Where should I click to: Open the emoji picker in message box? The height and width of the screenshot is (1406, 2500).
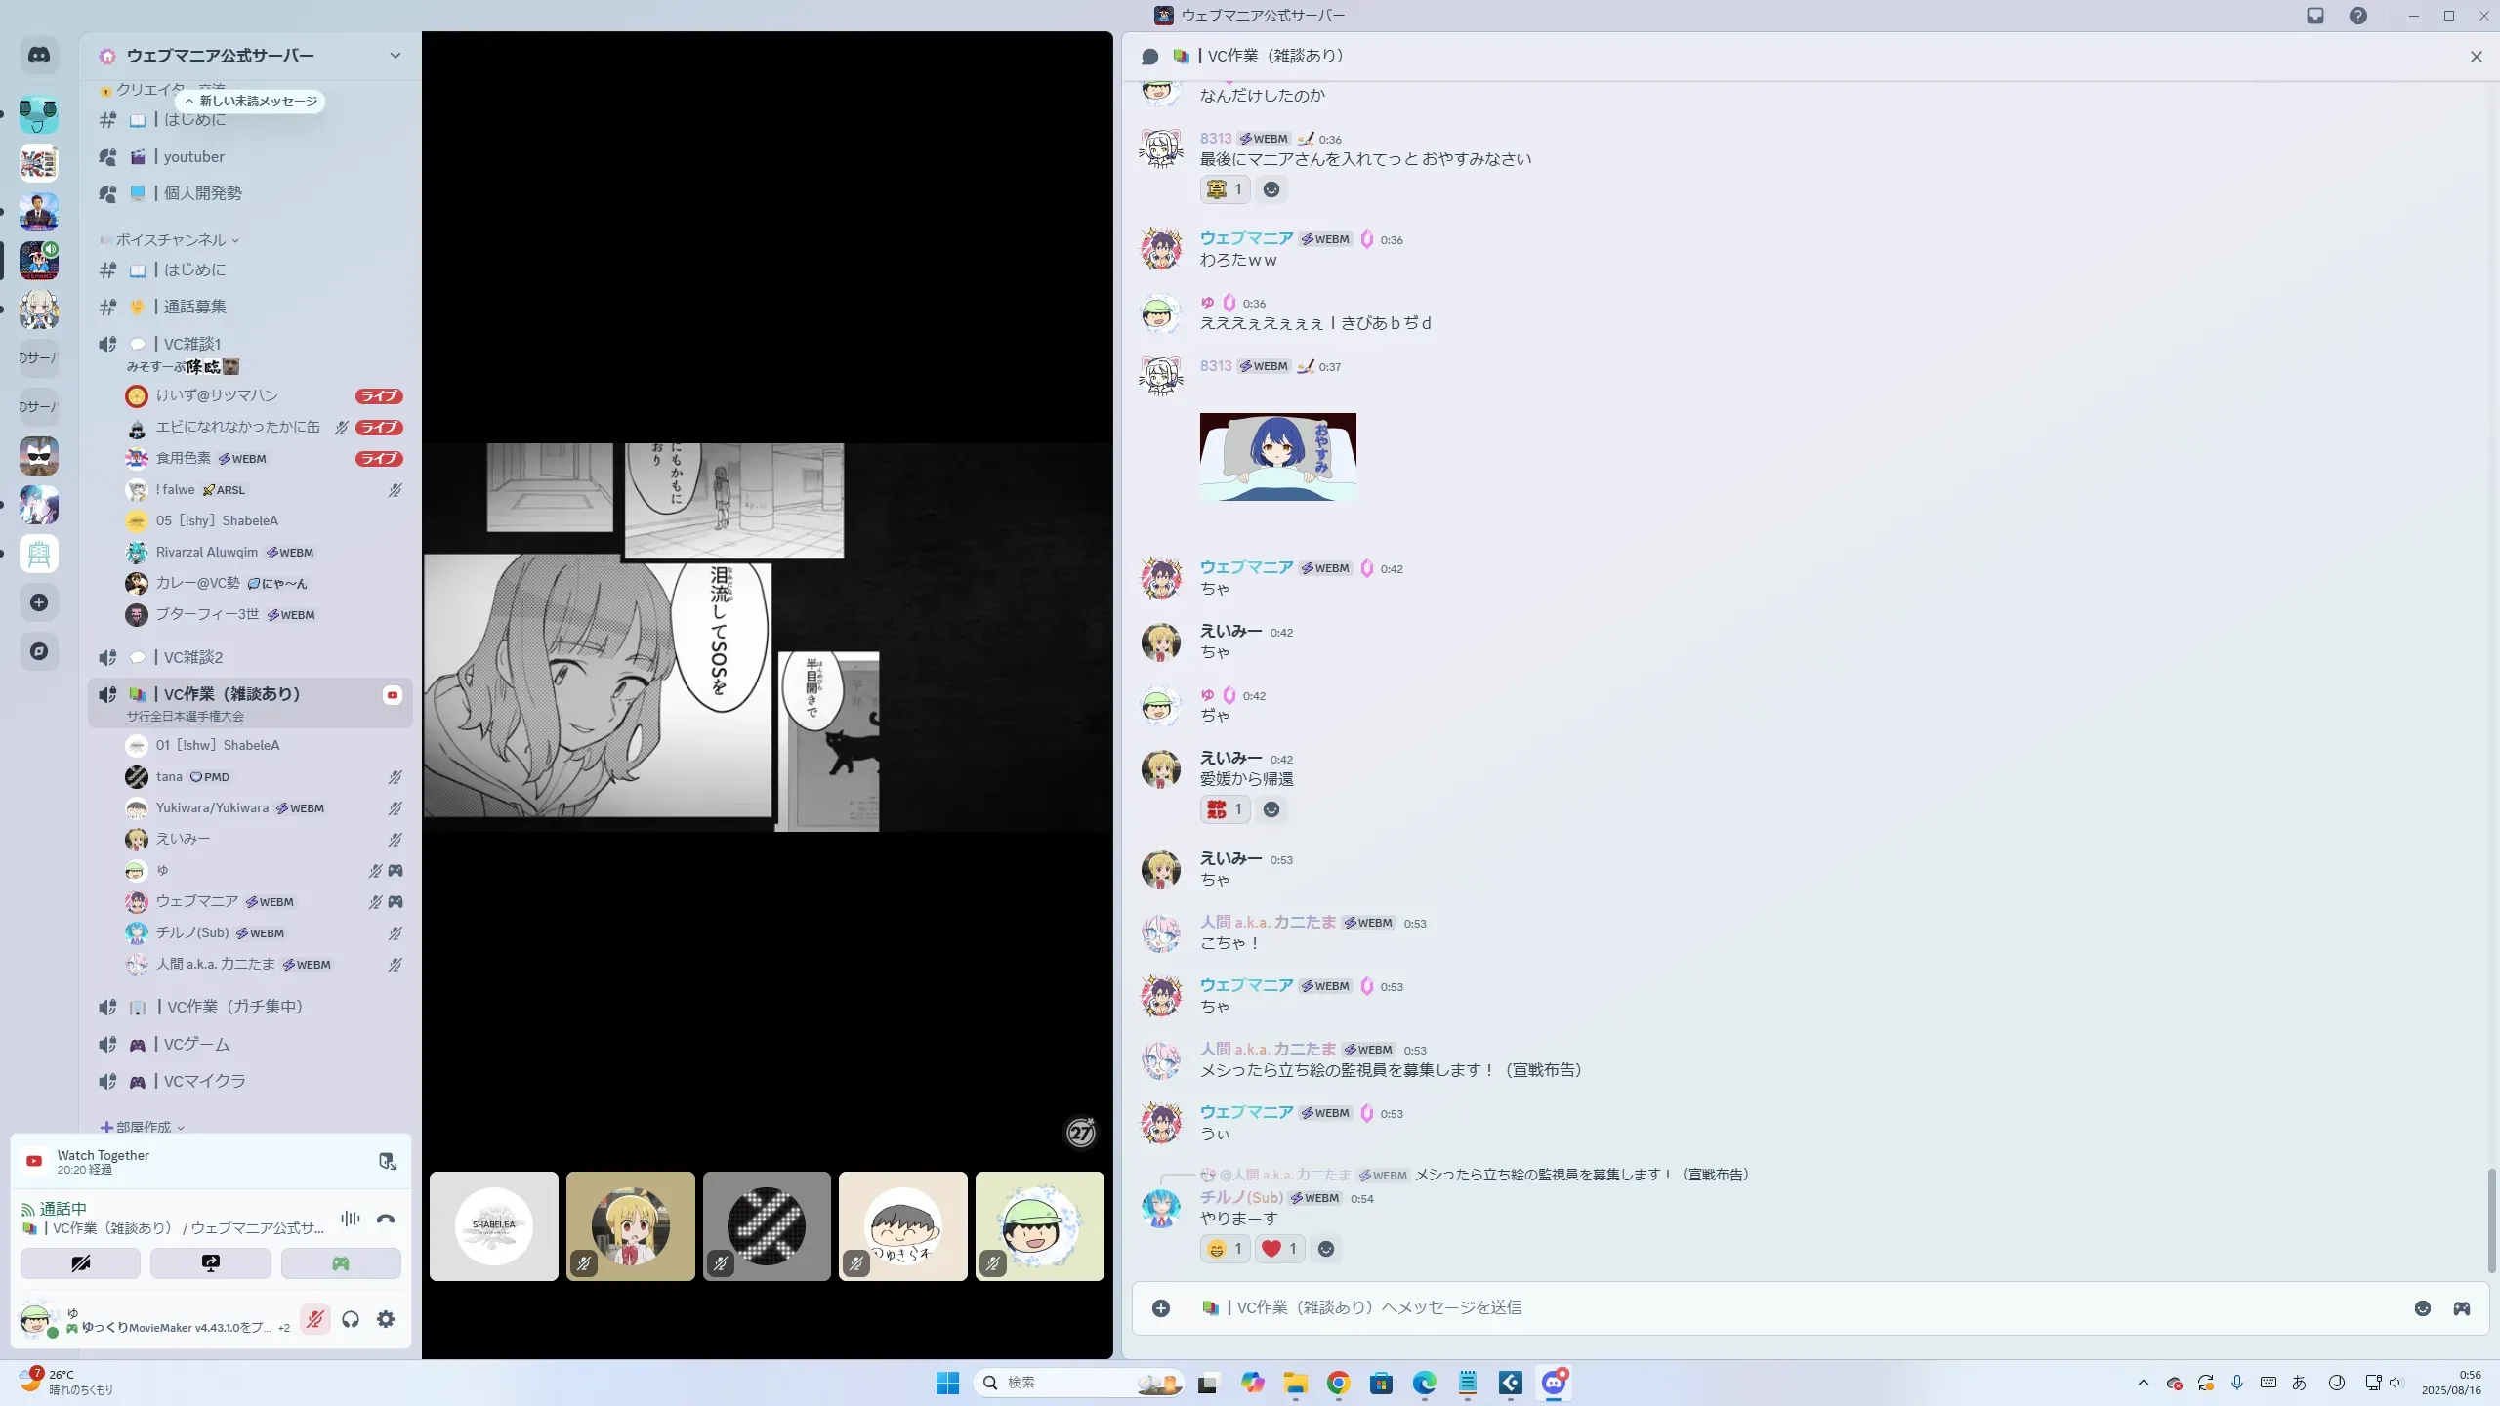tap(2423, 1308)
